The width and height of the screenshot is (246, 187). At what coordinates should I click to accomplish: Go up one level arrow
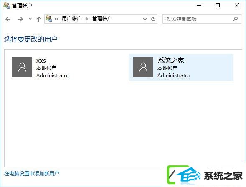(39, 19)
